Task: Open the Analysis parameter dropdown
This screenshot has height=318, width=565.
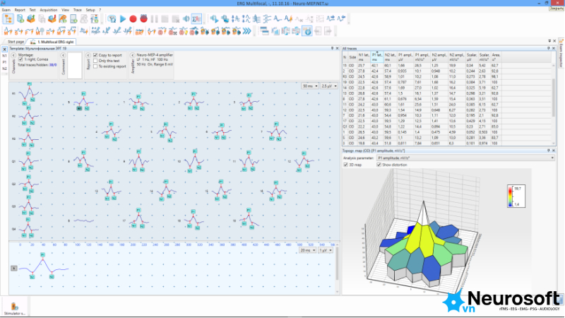Action: pos(465,158)
